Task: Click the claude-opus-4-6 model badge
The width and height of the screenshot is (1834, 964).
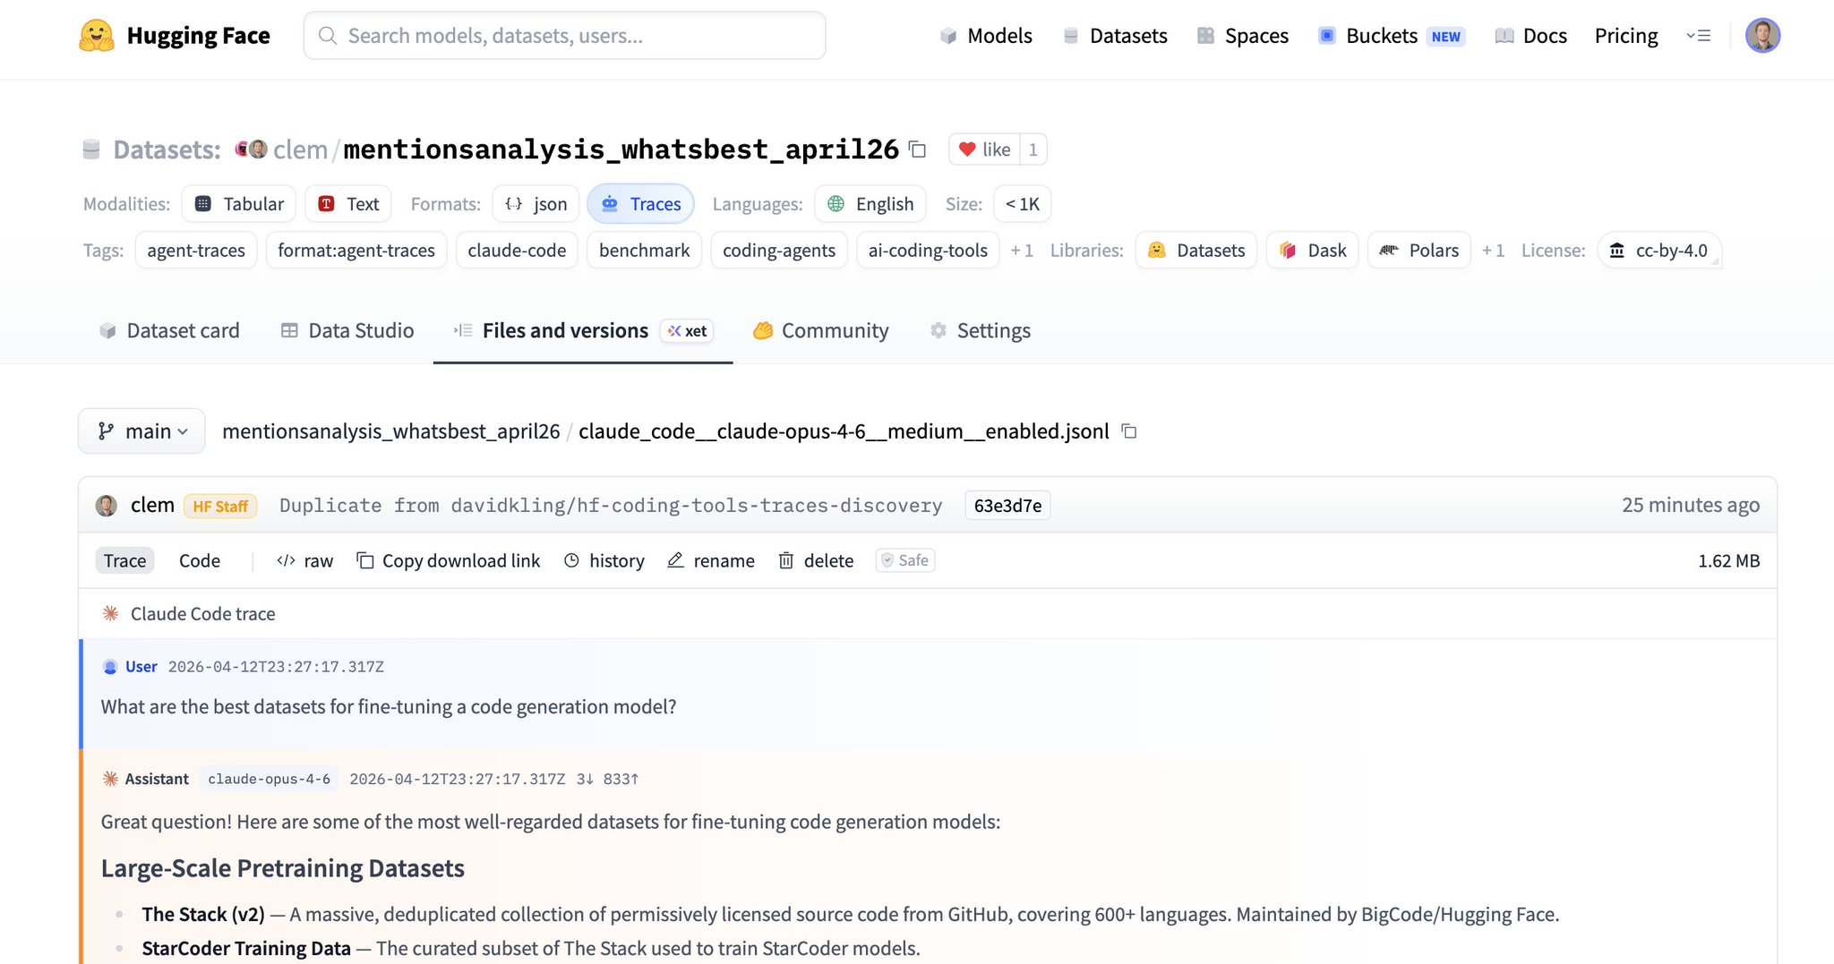Action: pos(269,779)
